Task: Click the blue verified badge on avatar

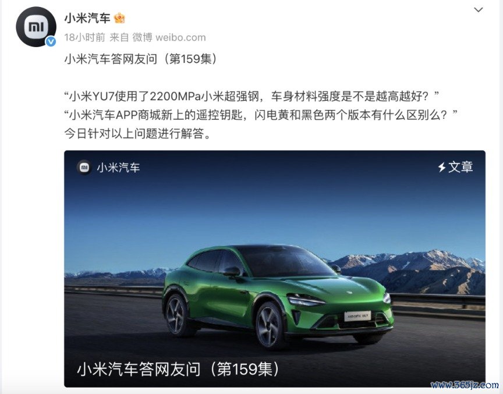Action: 51,42
